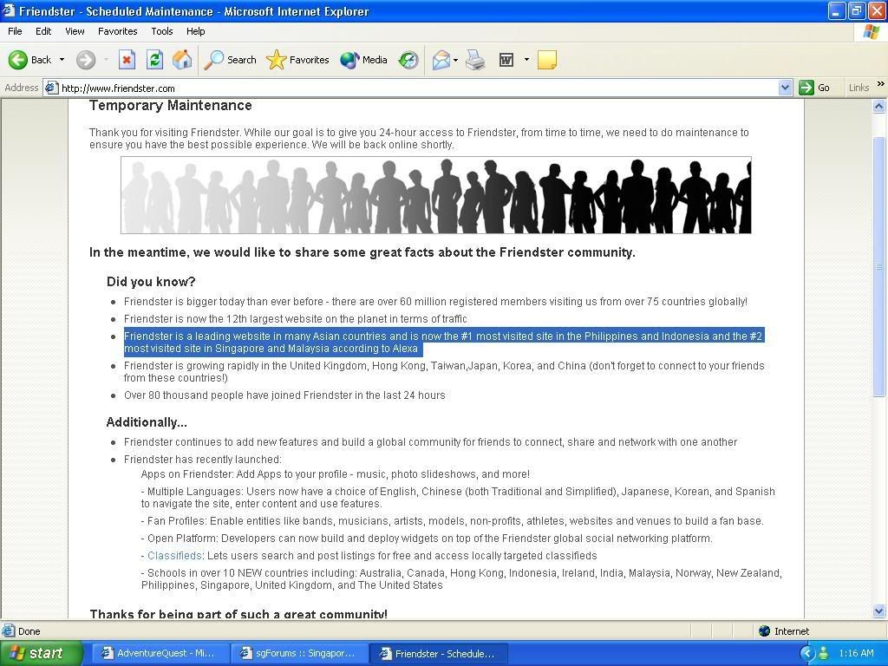Open the File menu

click(16, 31)
